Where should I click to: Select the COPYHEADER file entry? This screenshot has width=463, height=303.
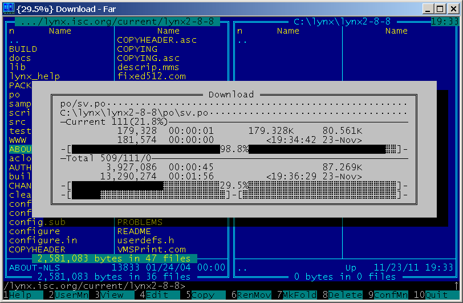click(37, 249)
